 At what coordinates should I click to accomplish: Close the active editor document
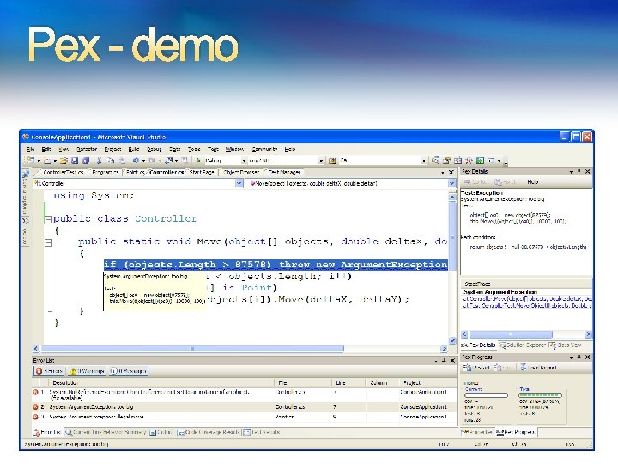tap(451, 173)
